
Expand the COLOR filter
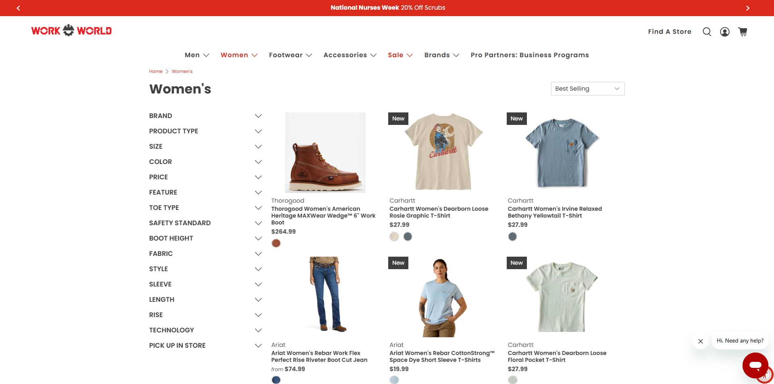coord(206,162)
